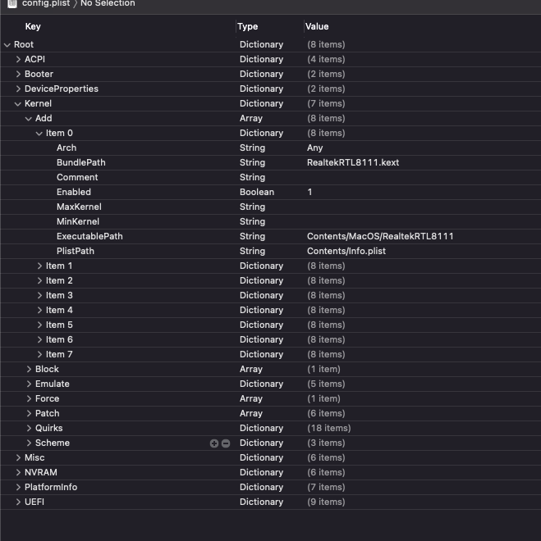Viewport: 541px width, 541px height.
Task: Expand the Quirks dictionary
Action: (x=29, y=429)
